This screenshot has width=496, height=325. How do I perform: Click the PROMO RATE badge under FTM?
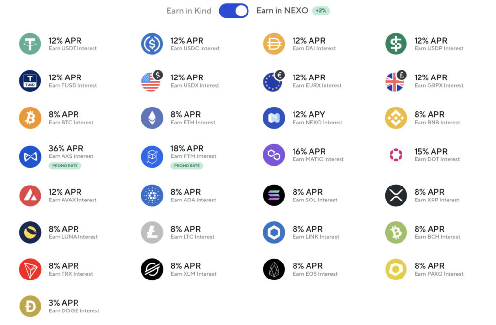tap(187, 166)
